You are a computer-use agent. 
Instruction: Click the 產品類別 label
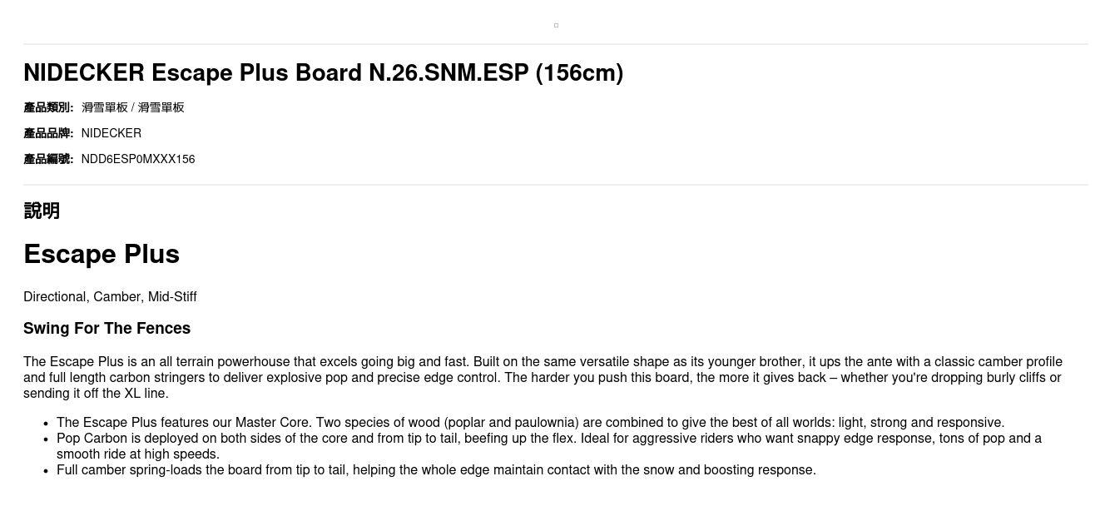coord(48,107)
